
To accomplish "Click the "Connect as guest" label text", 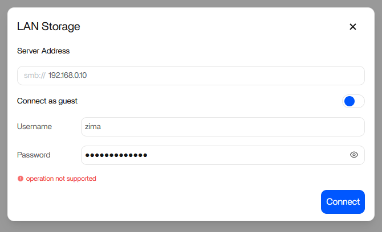I will tap(47, 101).
